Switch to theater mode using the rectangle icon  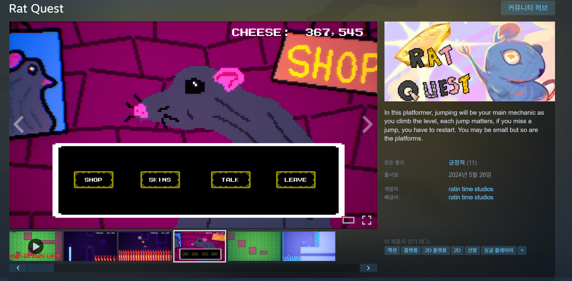[x=348, y=220]
